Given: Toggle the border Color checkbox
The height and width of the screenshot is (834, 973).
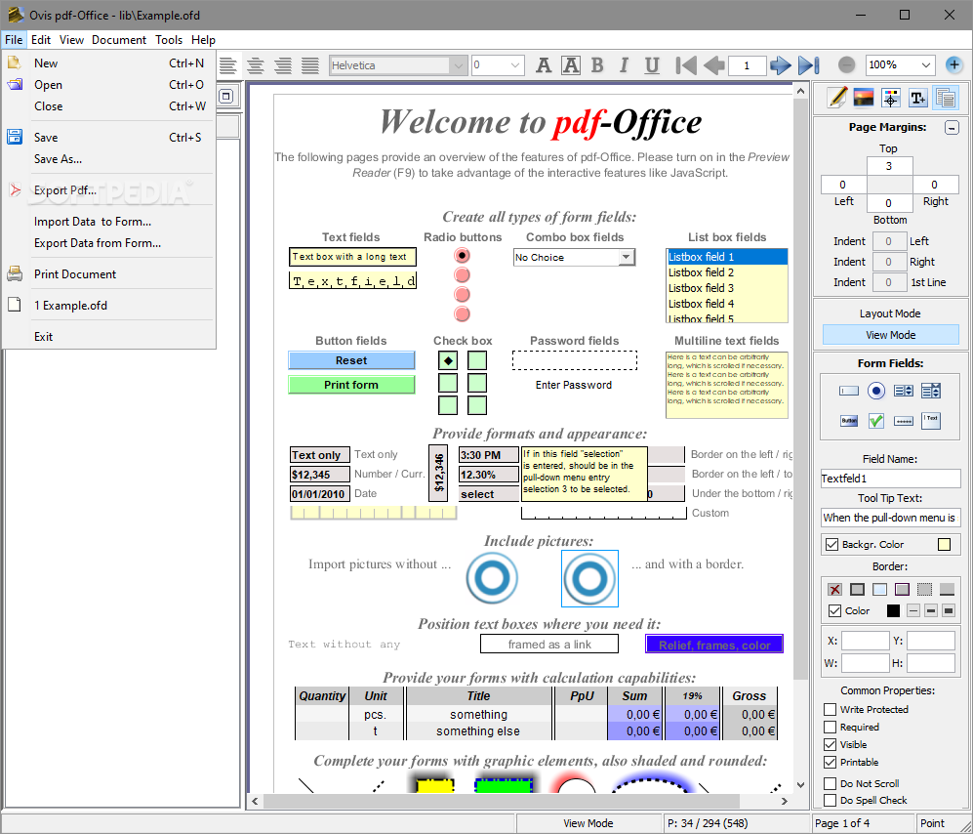Looking at the screenshot, I should (834, 611).
